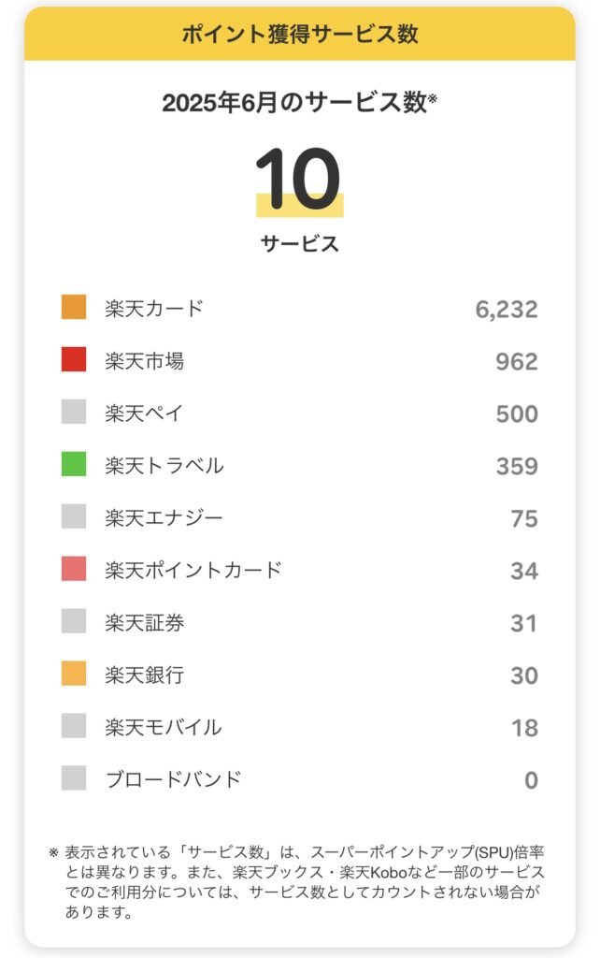The image size is (600, 958).
Task: Click the gray swatch beside 楽天証券
Action: 74,621
